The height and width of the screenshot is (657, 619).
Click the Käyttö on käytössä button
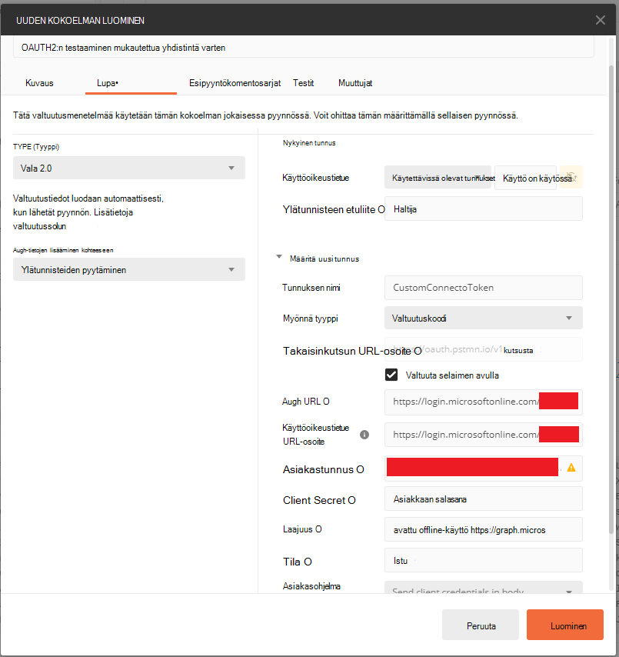tap(526, 178)
